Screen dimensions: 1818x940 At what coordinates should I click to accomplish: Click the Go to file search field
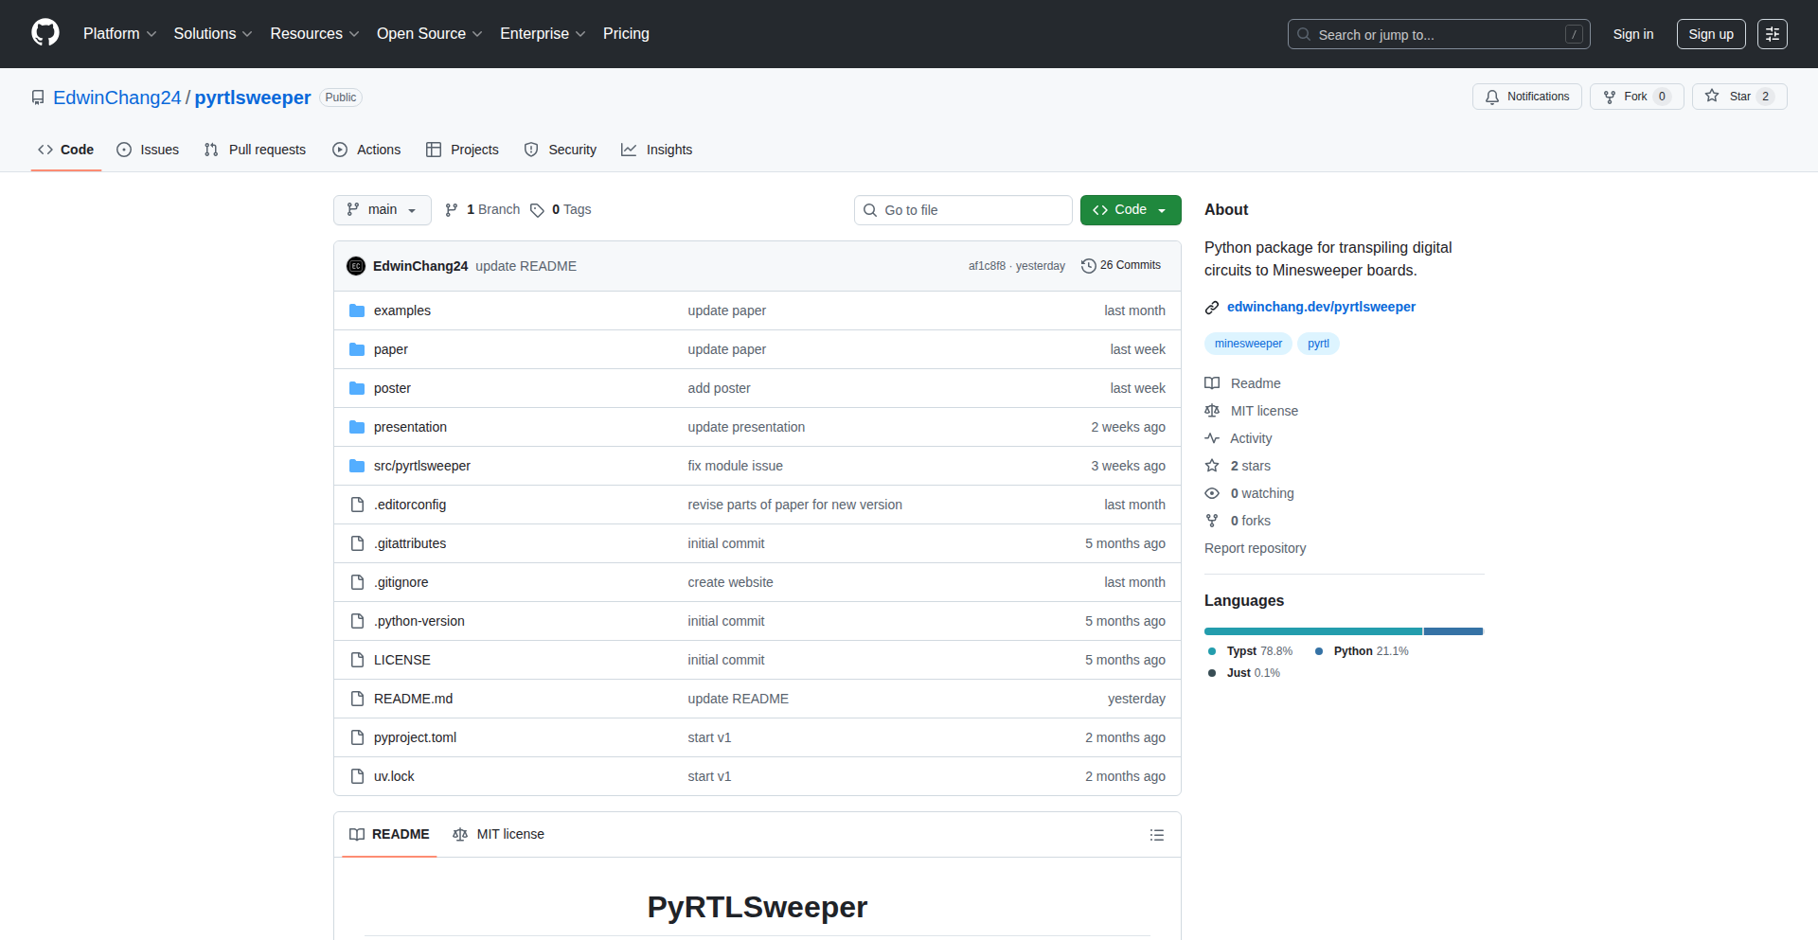(963, 210)
